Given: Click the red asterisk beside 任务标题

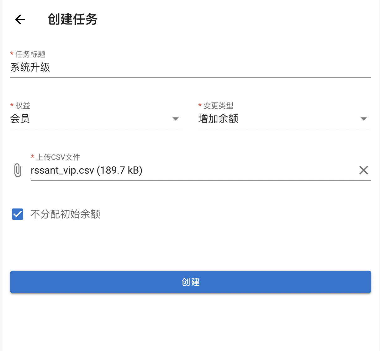Looking at the screenshot, I should click(x=11, y=54).
